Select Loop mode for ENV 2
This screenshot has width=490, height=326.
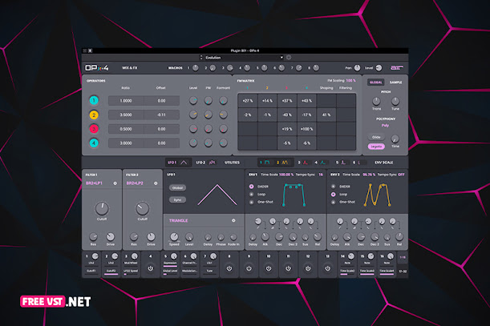coord(334,194)
